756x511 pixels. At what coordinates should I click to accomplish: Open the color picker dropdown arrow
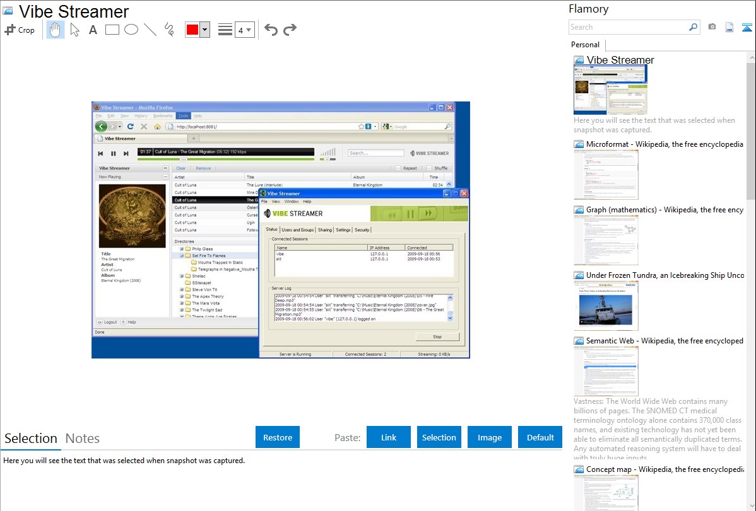[x=204, y=30]
